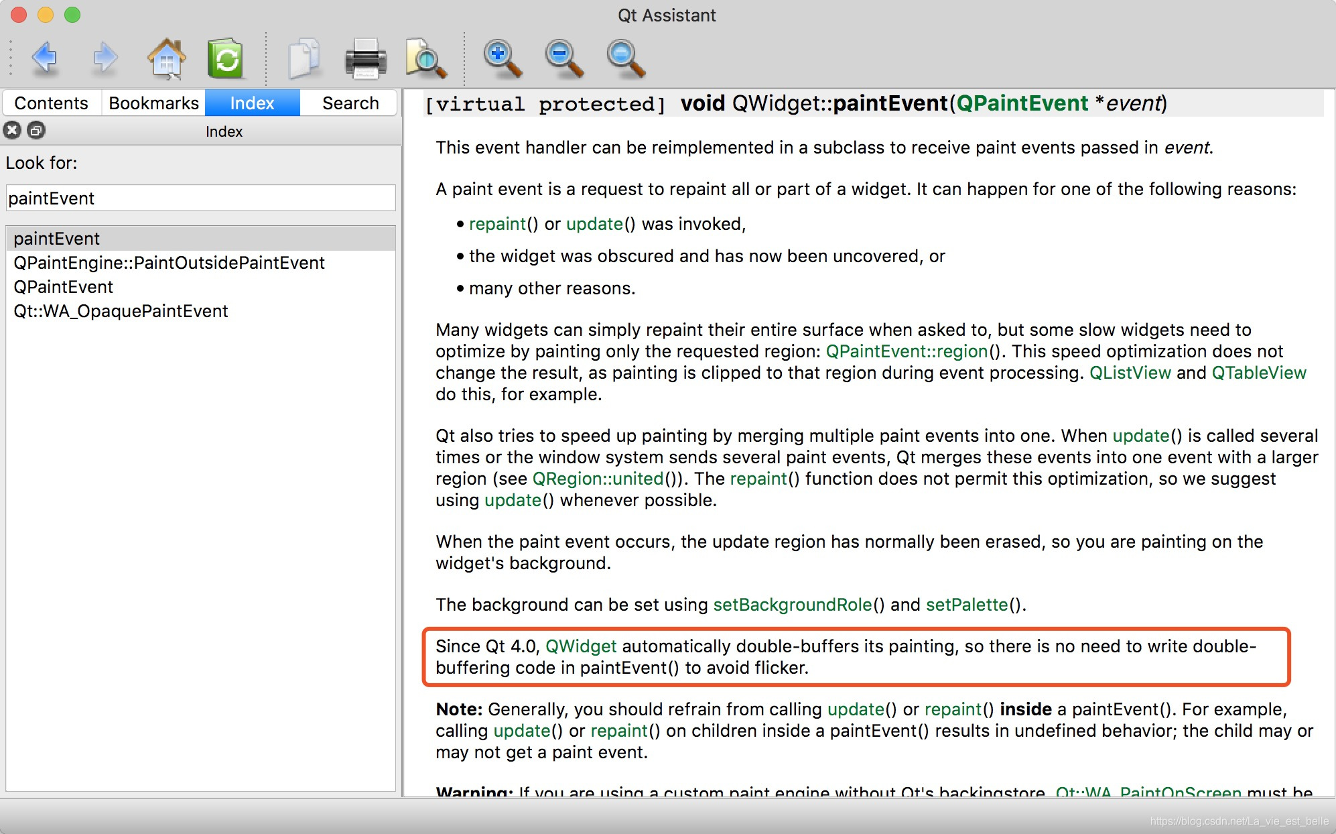Reset zoom to normal size
This screenshot has height=834, width=1336.
626,59
